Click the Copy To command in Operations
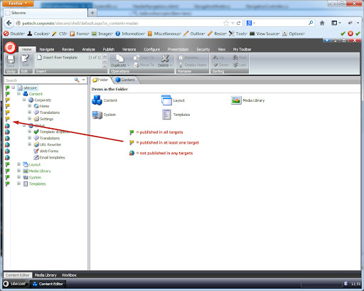The image size is (364, 291). tap(144, 58)
